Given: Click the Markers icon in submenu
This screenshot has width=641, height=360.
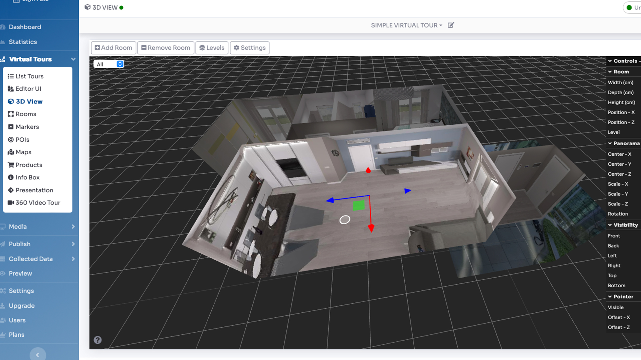Looking at the screenshot, I should (x=11, y=127).
